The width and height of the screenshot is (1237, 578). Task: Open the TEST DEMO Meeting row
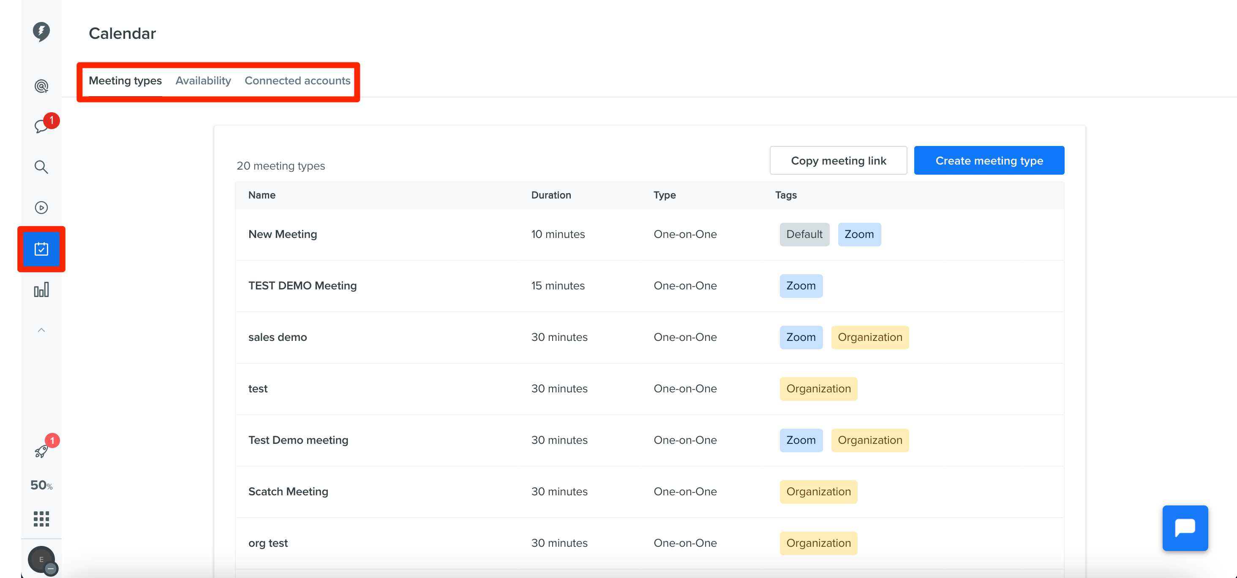[x=649, y=286]
